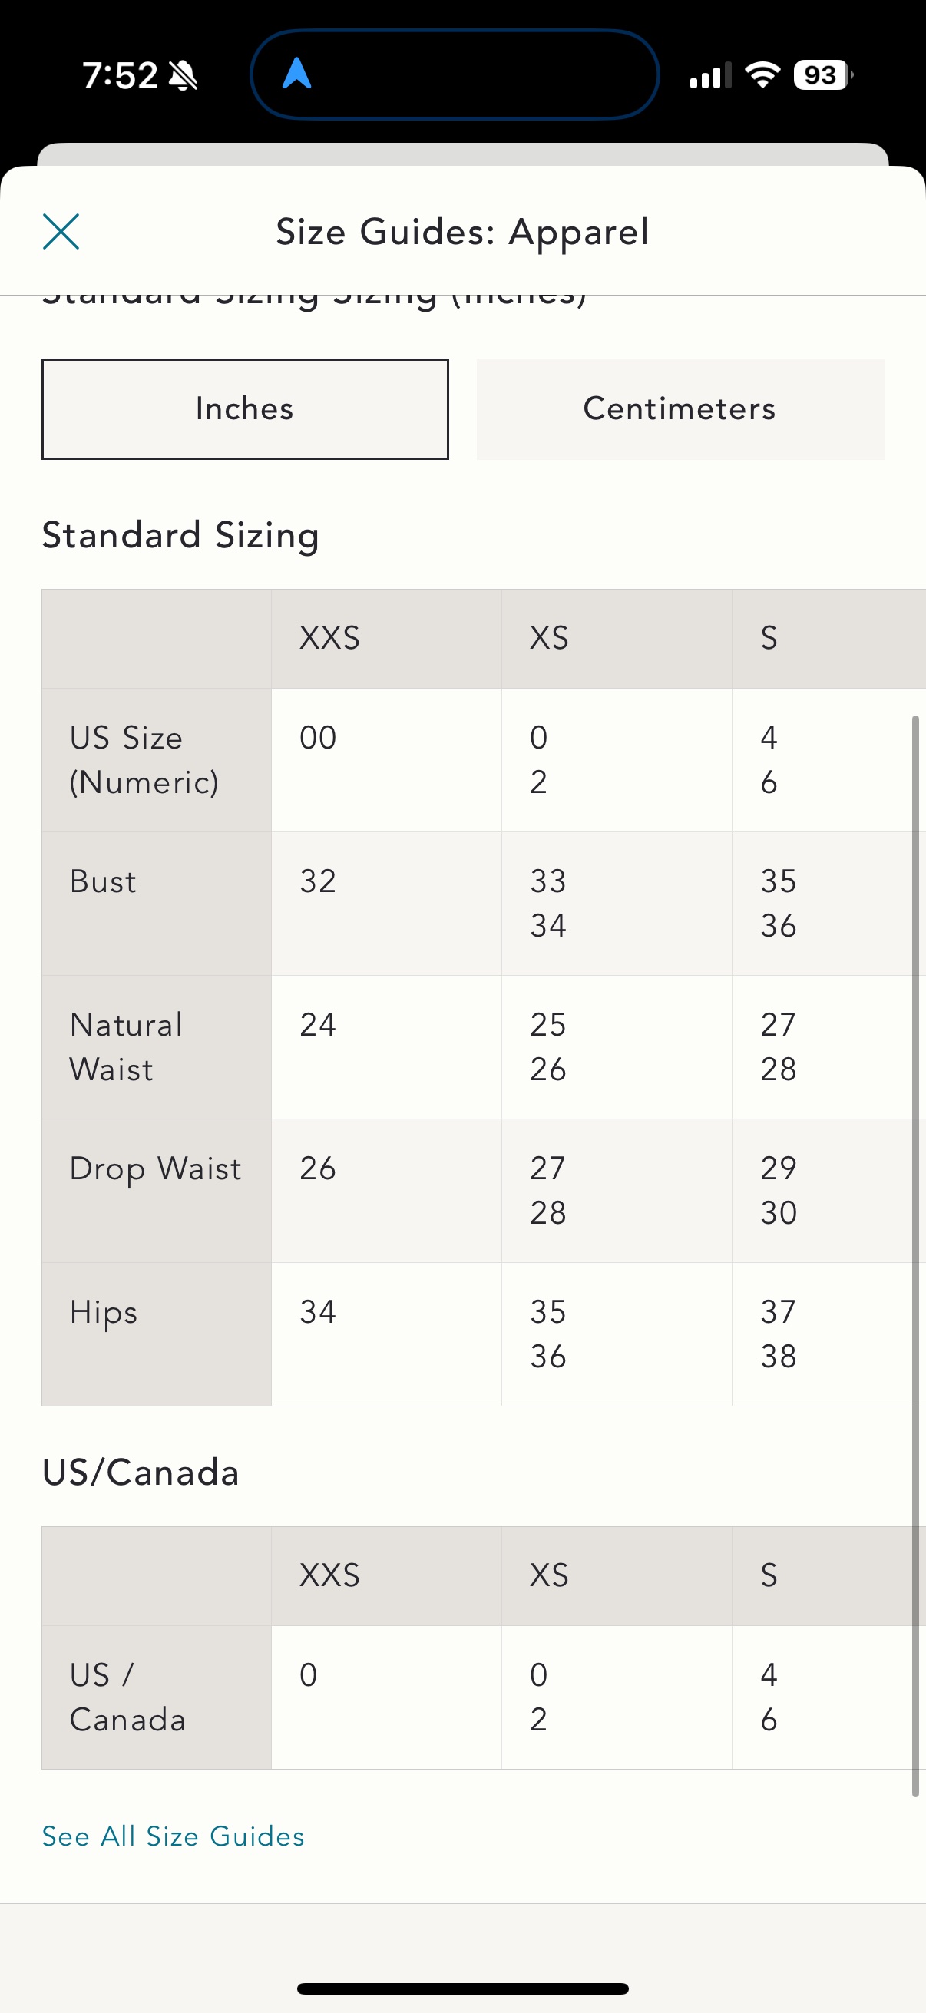Open the See All Size Guides link
This screenshot has width=926, height=2013.
pos(174,1836)
